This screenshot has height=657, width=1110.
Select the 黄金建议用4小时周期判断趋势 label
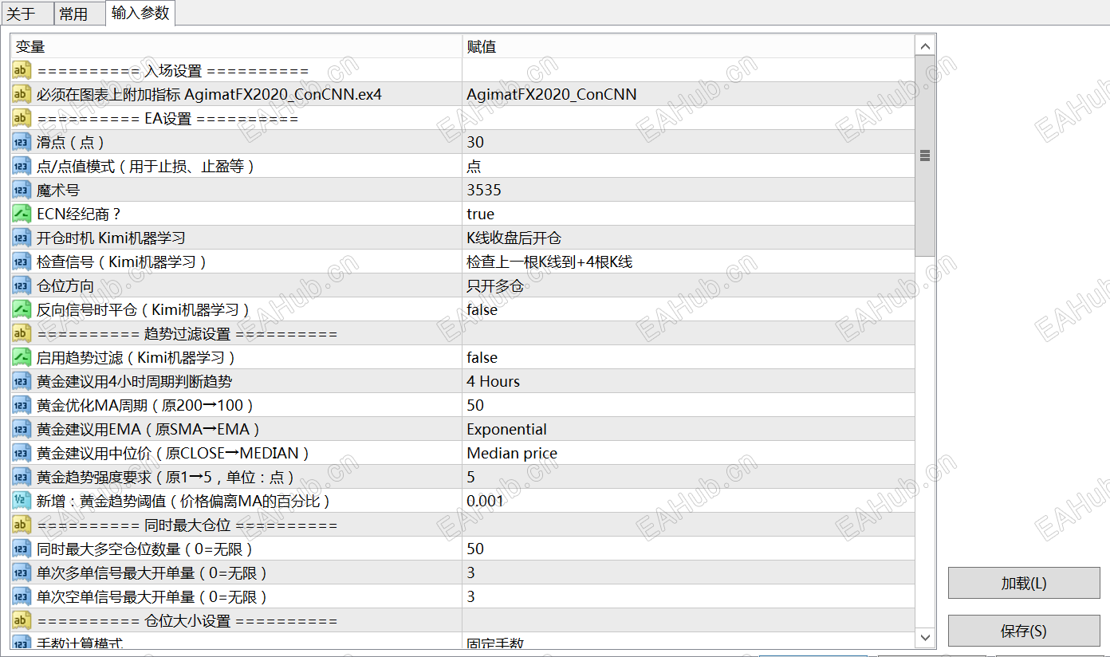click(x=135, y=381)
